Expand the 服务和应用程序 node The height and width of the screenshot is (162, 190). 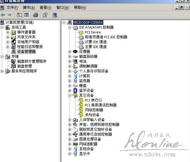click(2, 71)
